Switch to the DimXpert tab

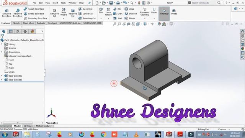point(52,23)
